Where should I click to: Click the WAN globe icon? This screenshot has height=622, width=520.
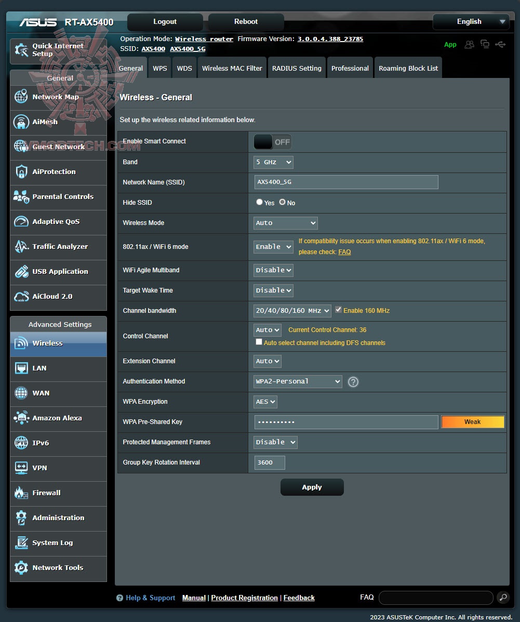click(21, 393)
